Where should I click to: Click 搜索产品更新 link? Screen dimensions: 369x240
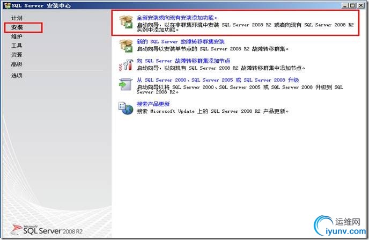153,104
